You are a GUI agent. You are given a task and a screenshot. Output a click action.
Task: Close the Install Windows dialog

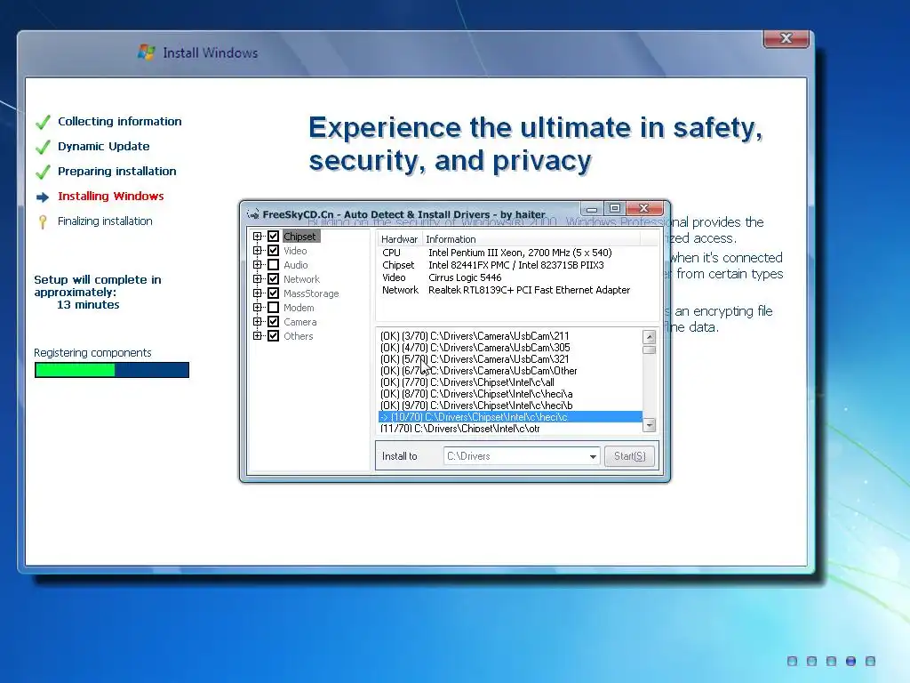pos(786,38)
